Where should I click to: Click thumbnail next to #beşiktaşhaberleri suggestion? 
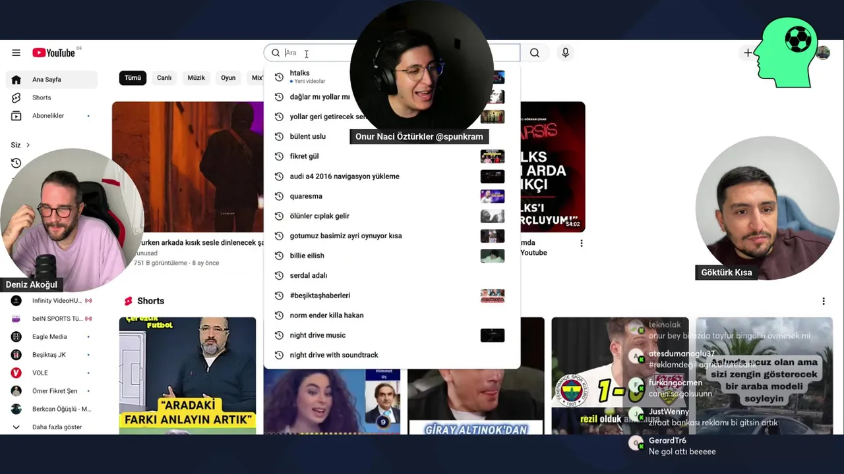click(492, 296)
